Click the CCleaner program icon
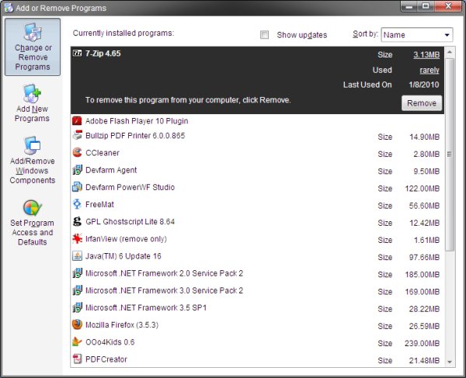The image size is (466, 378). pos(77,153)
